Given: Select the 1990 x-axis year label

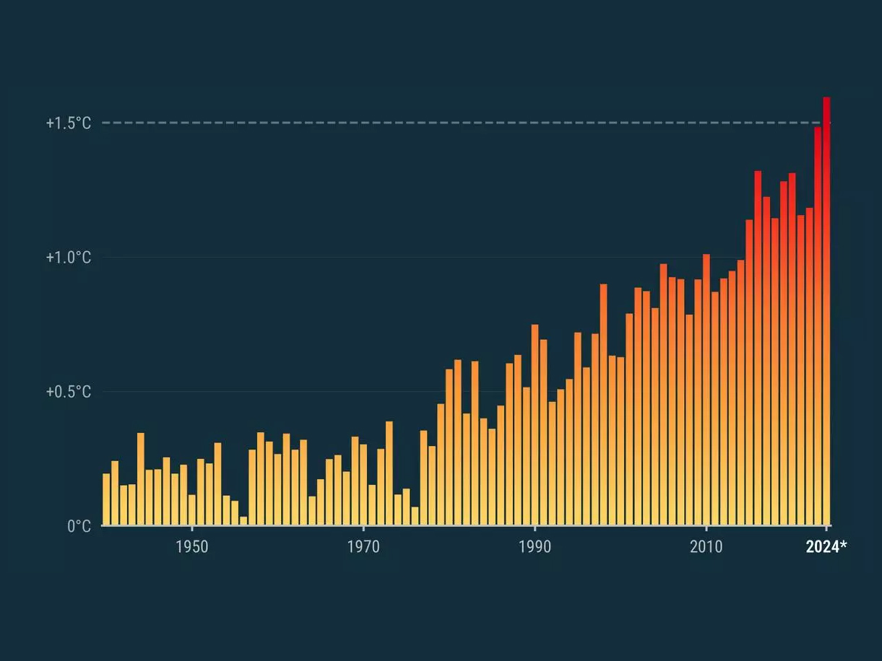Looking at the screenshot, I should (x=535, y=547).
